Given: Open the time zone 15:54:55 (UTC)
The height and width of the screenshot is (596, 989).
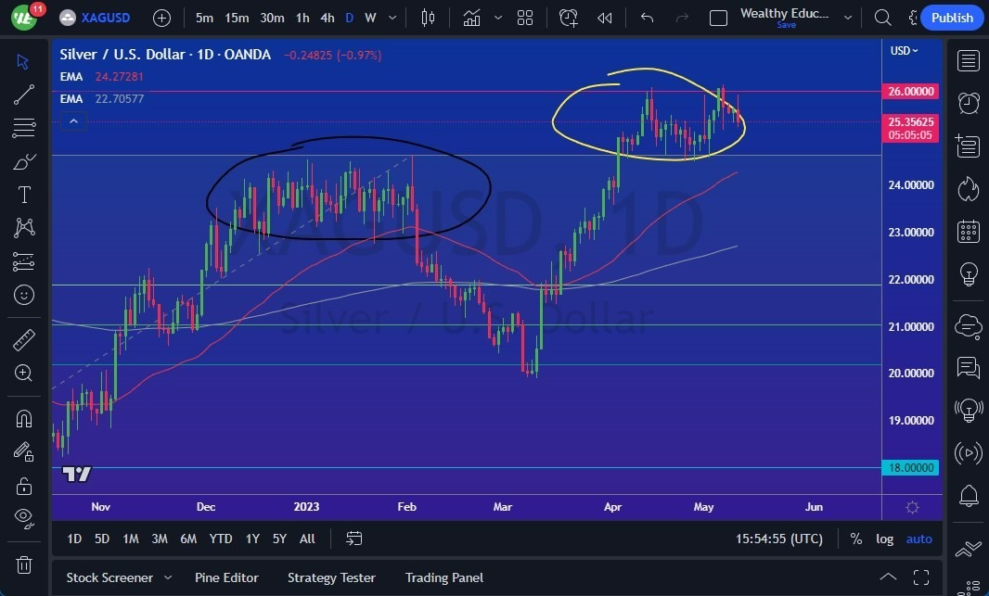Looking at the screenshot, I should [x=779, y=539].
